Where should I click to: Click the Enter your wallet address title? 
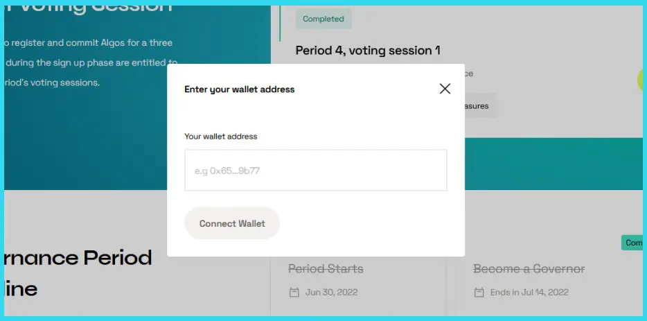pos(240,89)
